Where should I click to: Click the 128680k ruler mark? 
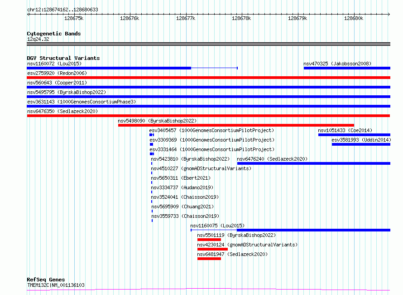point(354,18)
